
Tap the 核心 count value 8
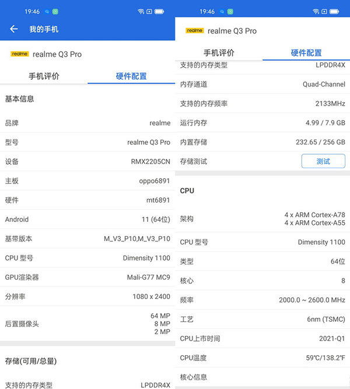pos(343,280)
